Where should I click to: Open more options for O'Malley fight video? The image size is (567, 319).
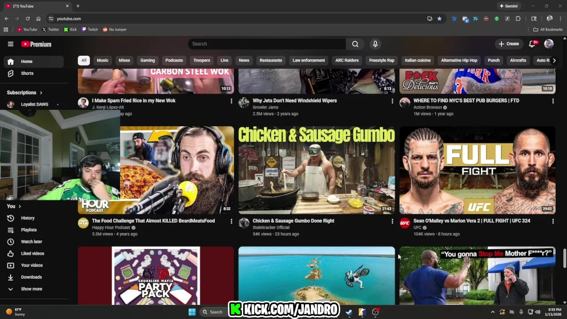tap(553, 221)
